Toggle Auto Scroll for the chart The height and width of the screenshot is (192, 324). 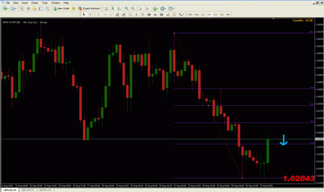point(140,8)
